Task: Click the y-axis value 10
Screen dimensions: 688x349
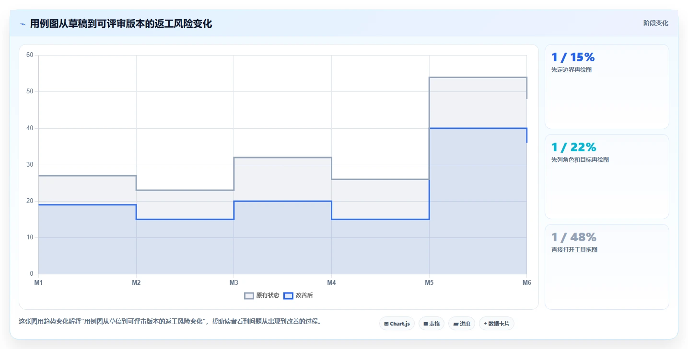Action: coord(30,237)
